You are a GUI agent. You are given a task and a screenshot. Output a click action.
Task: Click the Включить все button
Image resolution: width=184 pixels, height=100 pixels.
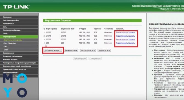71,51
